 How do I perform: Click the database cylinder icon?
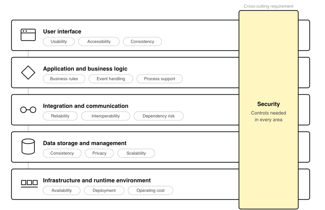[x=28, y=146]
